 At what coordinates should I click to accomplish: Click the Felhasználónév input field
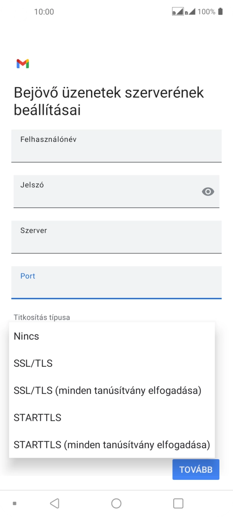116,146
